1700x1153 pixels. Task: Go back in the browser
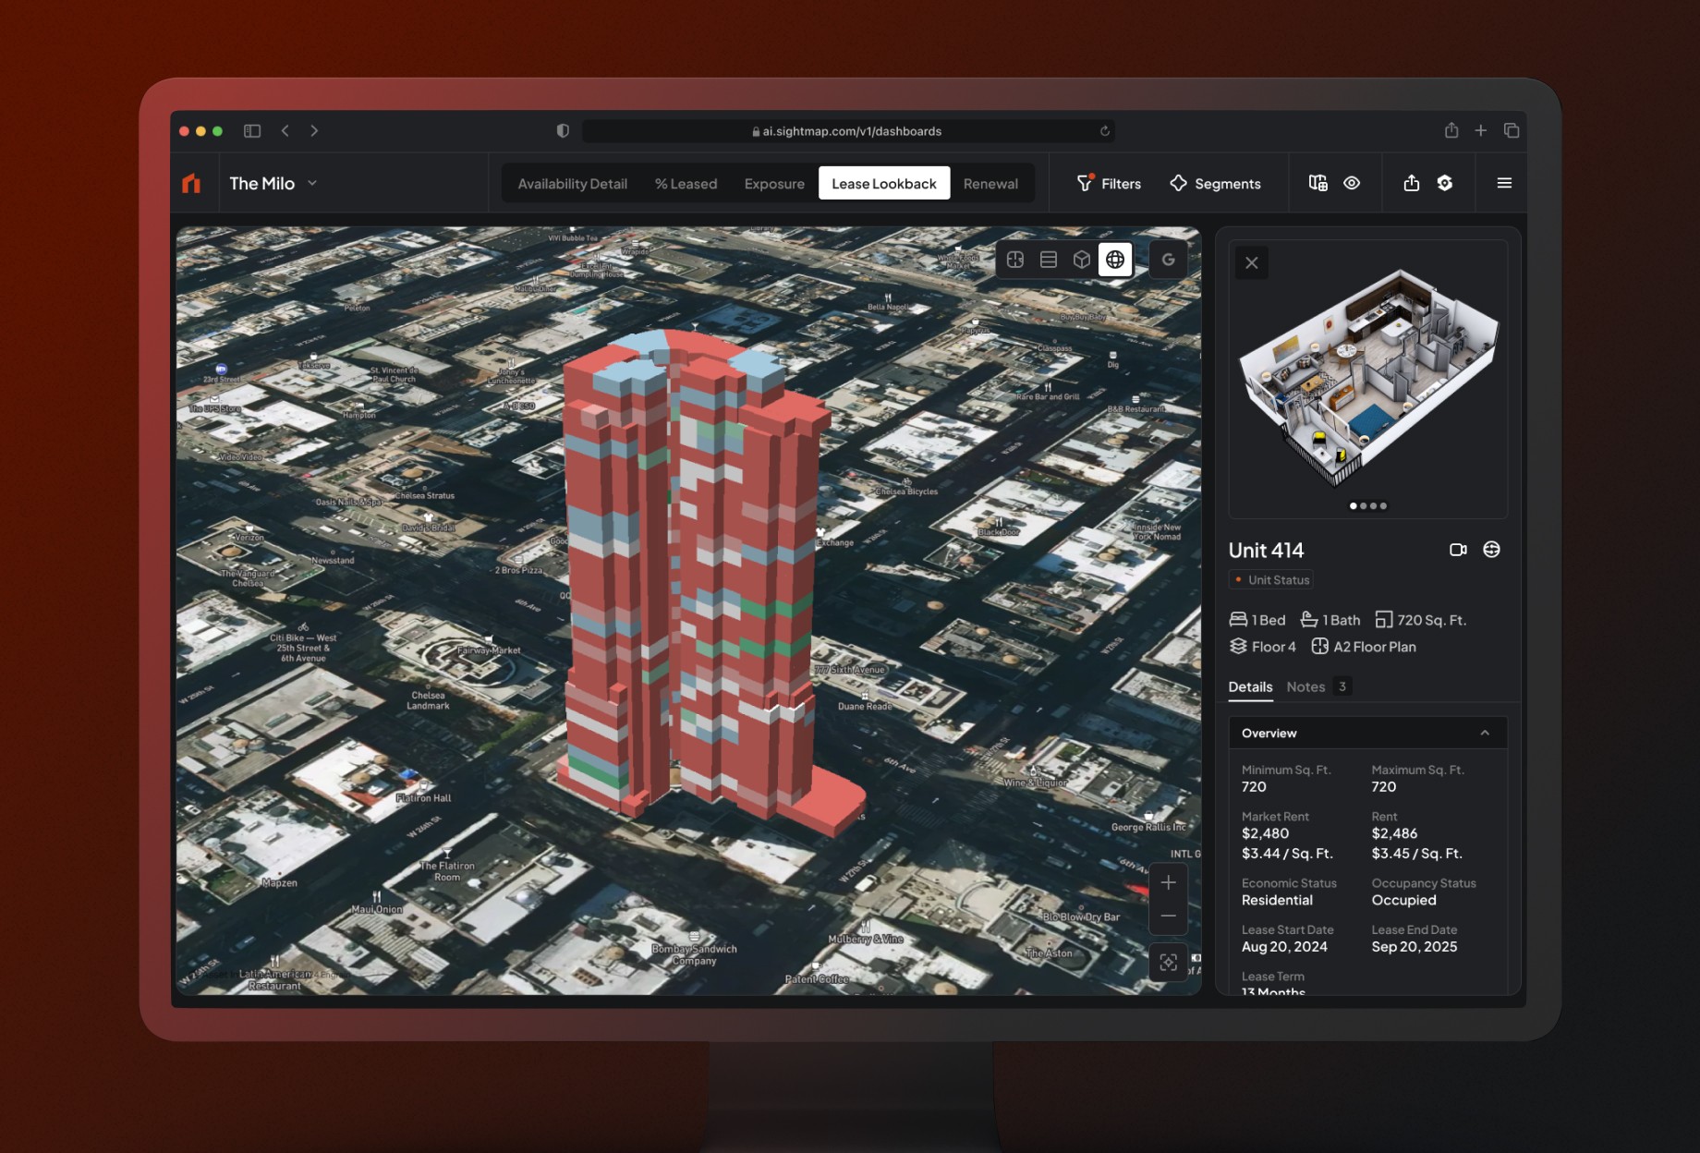click(285, 131)
